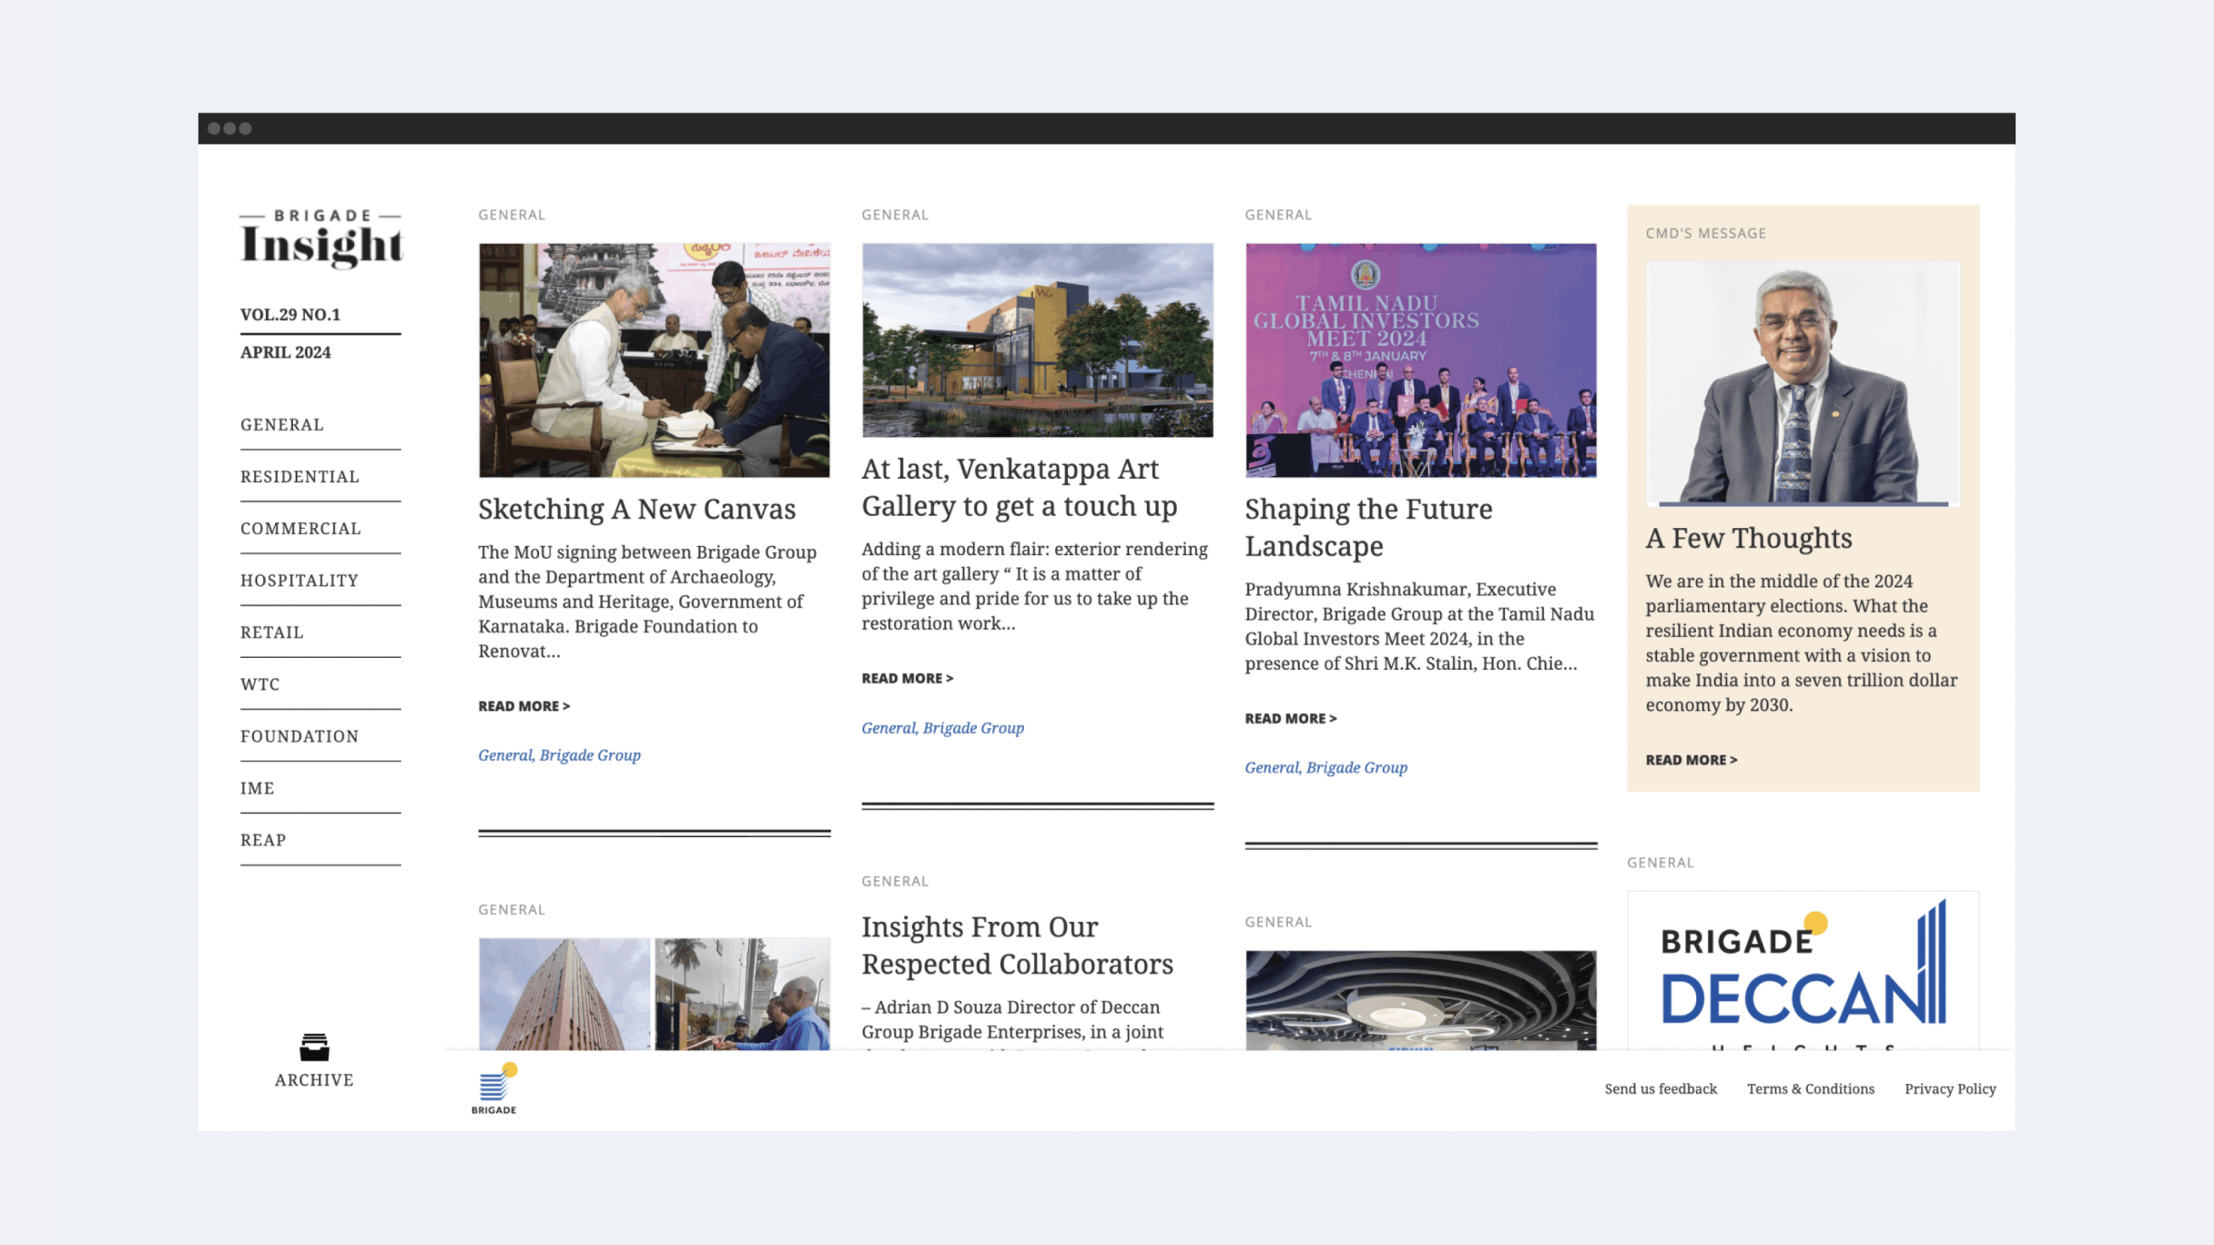
Task: Click the VOL.29 NO.1 text
Action: point(290,314)
